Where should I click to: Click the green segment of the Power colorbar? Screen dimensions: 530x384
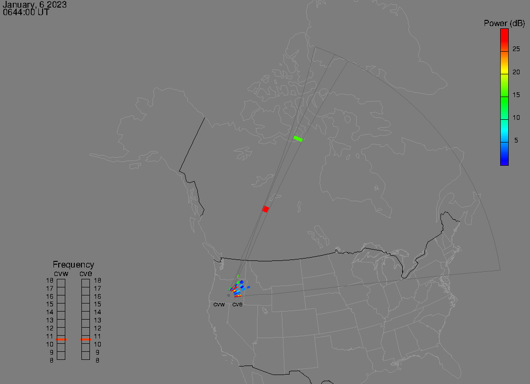click(504, 108)
